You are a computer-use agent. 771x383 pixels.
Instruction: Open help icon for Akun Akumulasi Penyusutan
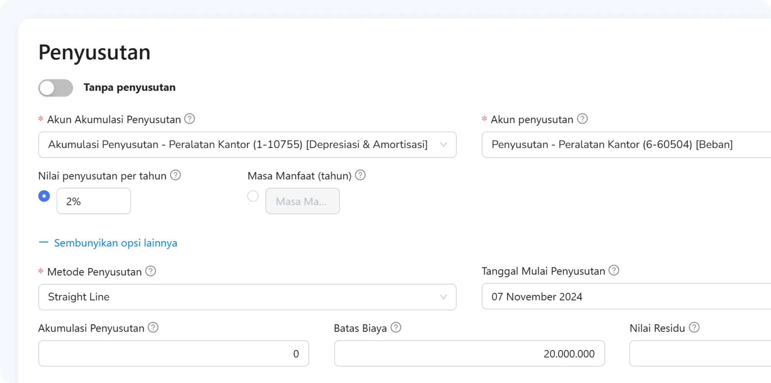[190, 119]
